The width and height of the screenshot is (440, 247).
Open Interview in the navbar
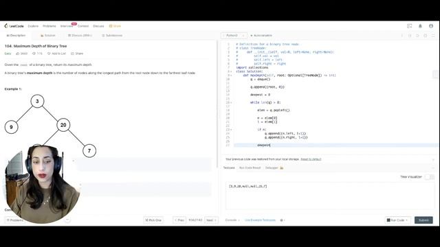coord(67,26)
